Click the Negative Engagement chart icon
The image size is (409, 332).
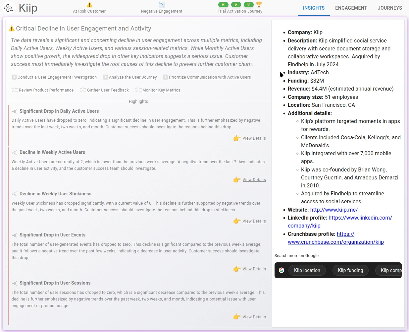coord(162,5)
